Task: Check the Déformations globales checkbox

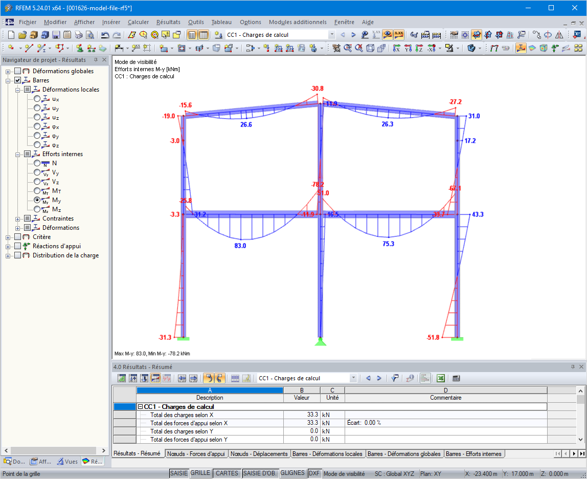Action: point(17,71)
